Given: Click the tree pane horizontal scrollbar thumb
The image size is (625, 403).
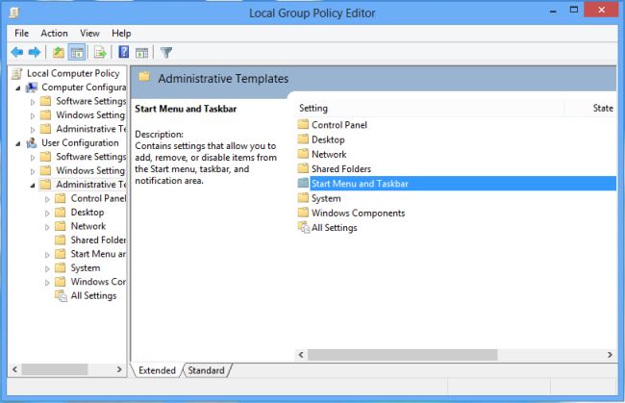Looking at the screenshot, I should coord(55,369).
